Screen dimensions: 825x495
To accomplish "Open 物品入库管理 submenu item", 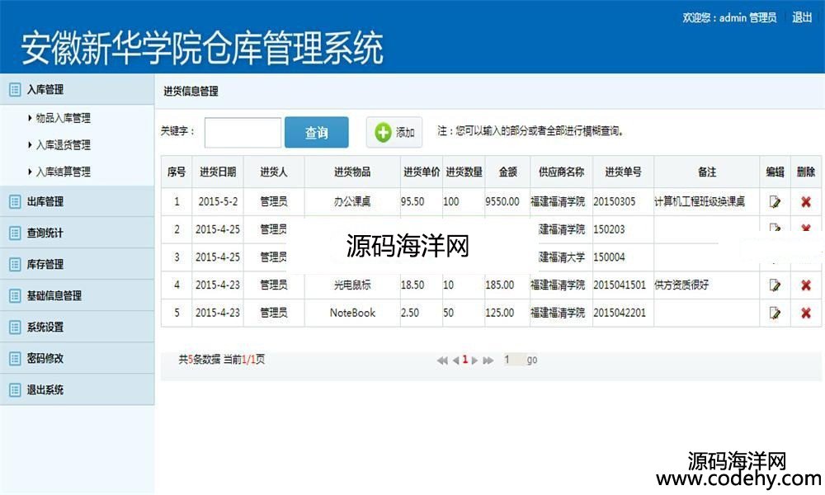I will (63, 118).
